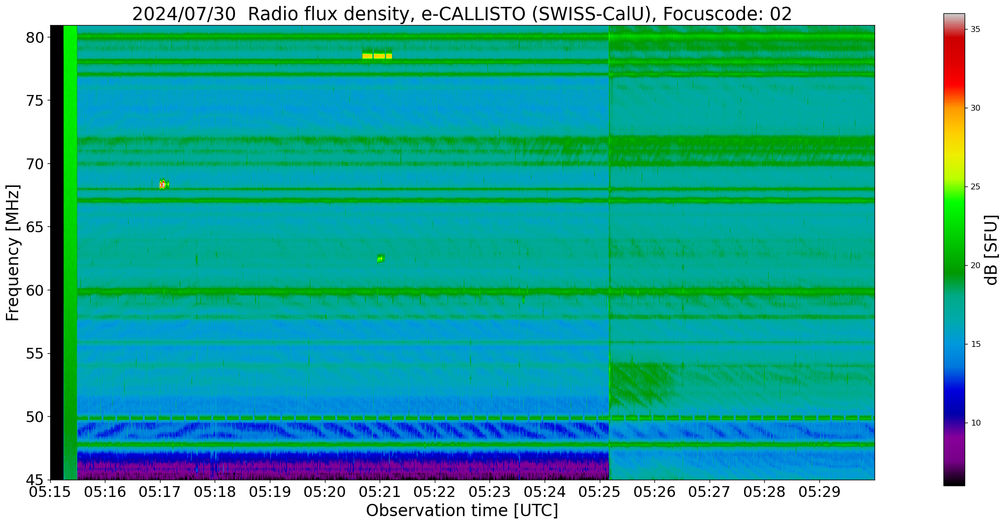This screenshot has width=1006, height=525.
Task: Click the colorbar 35 tick label
Action: pyautogui.click(x=975, y=30)
